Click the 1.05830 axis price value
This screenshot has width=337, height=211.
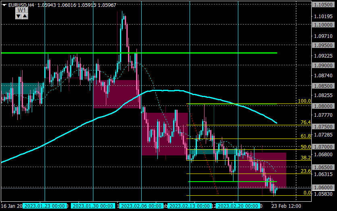tap(323, 194)
